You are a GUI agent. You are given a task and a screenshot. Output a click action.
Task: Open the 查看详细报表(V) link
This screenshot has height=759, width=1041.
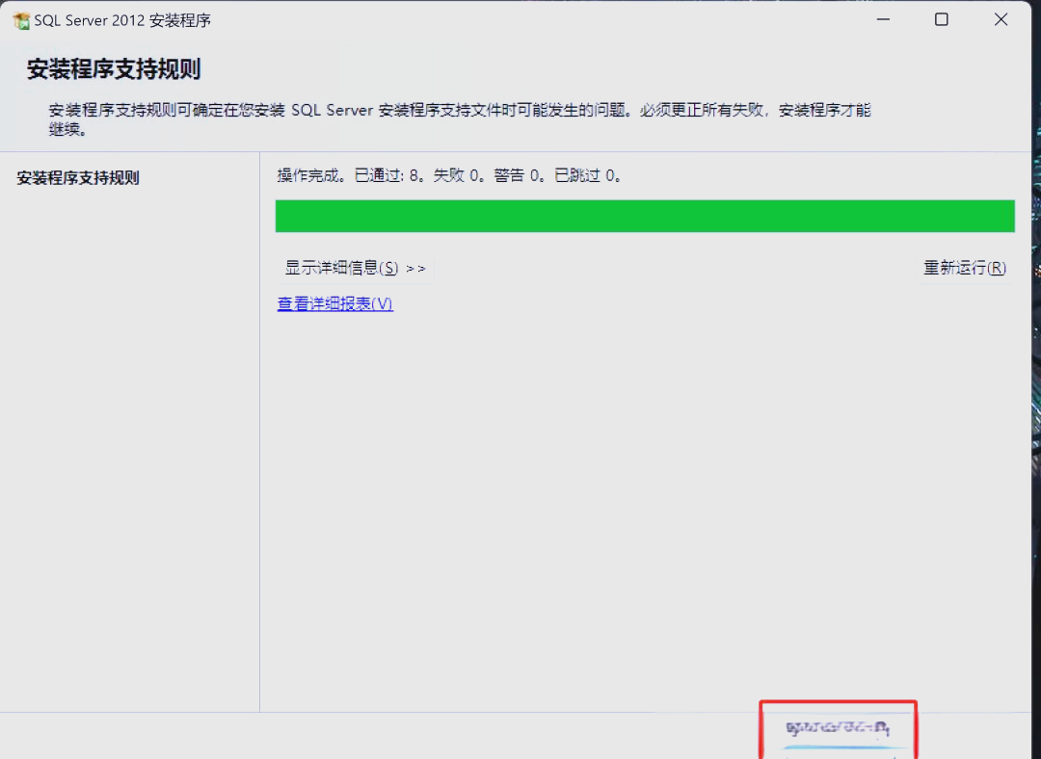(335, 303)
